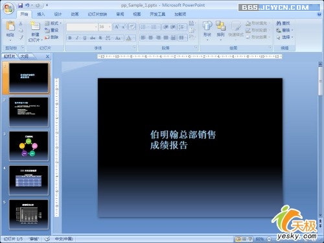This screenshot has width=324, height=243.
Task: Toggle italic formatting
Action: point(77,38)
